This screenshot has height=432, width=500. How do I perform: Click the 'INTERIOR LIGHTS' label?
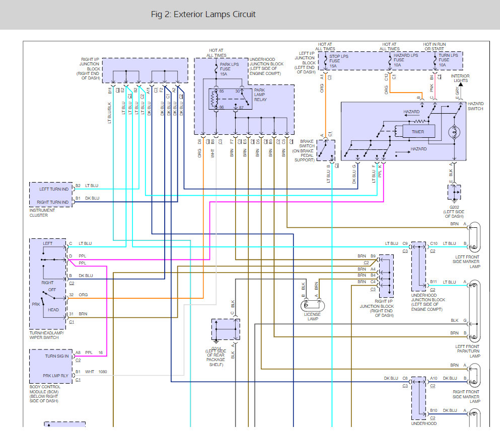[460, 78]
